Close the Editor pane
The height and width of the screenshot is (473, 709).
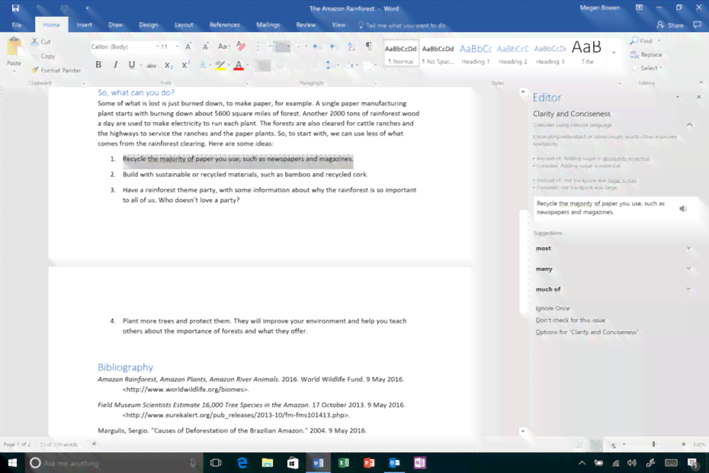(698, 98)
